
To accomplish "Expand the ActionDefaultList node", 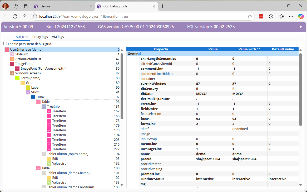I will pos(12,59).
